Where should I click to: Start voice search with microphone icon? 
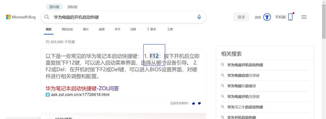click(x=199, y=17)
